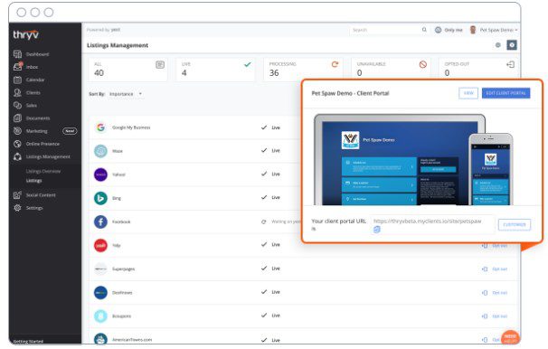Open the Settings gear in sidebar

click(17, 208)
